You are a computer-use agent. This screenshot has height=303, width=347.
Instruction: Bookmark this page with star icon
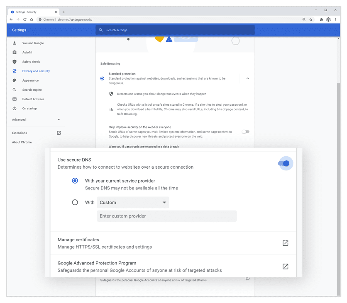[310, 19]
